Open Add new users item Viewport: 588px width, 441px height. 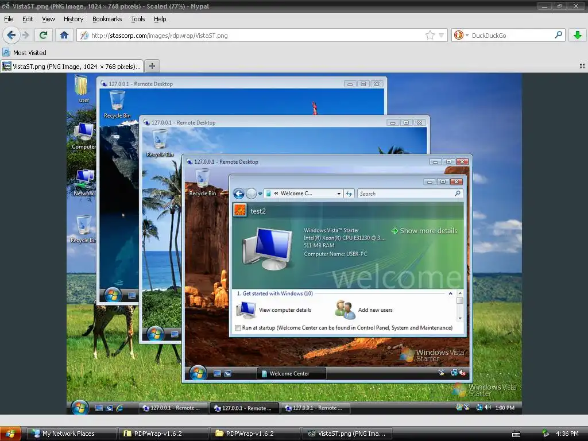point(363,310)
